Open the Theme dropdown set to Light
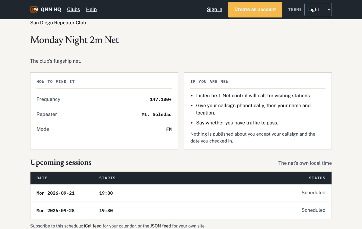 [318, 10]
